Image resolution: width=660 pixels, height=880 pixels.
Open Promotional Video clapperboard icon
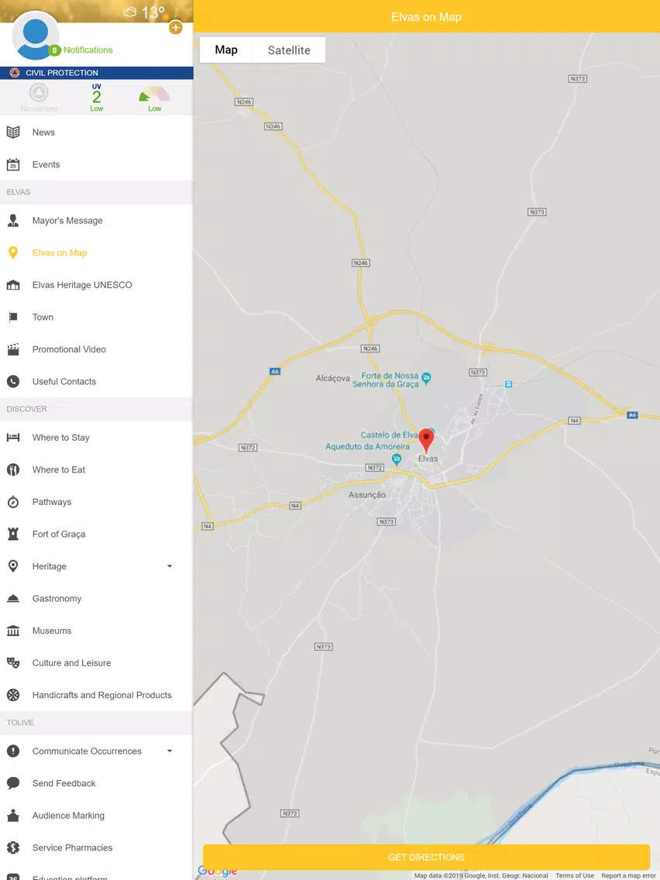(x=13, y=349)
